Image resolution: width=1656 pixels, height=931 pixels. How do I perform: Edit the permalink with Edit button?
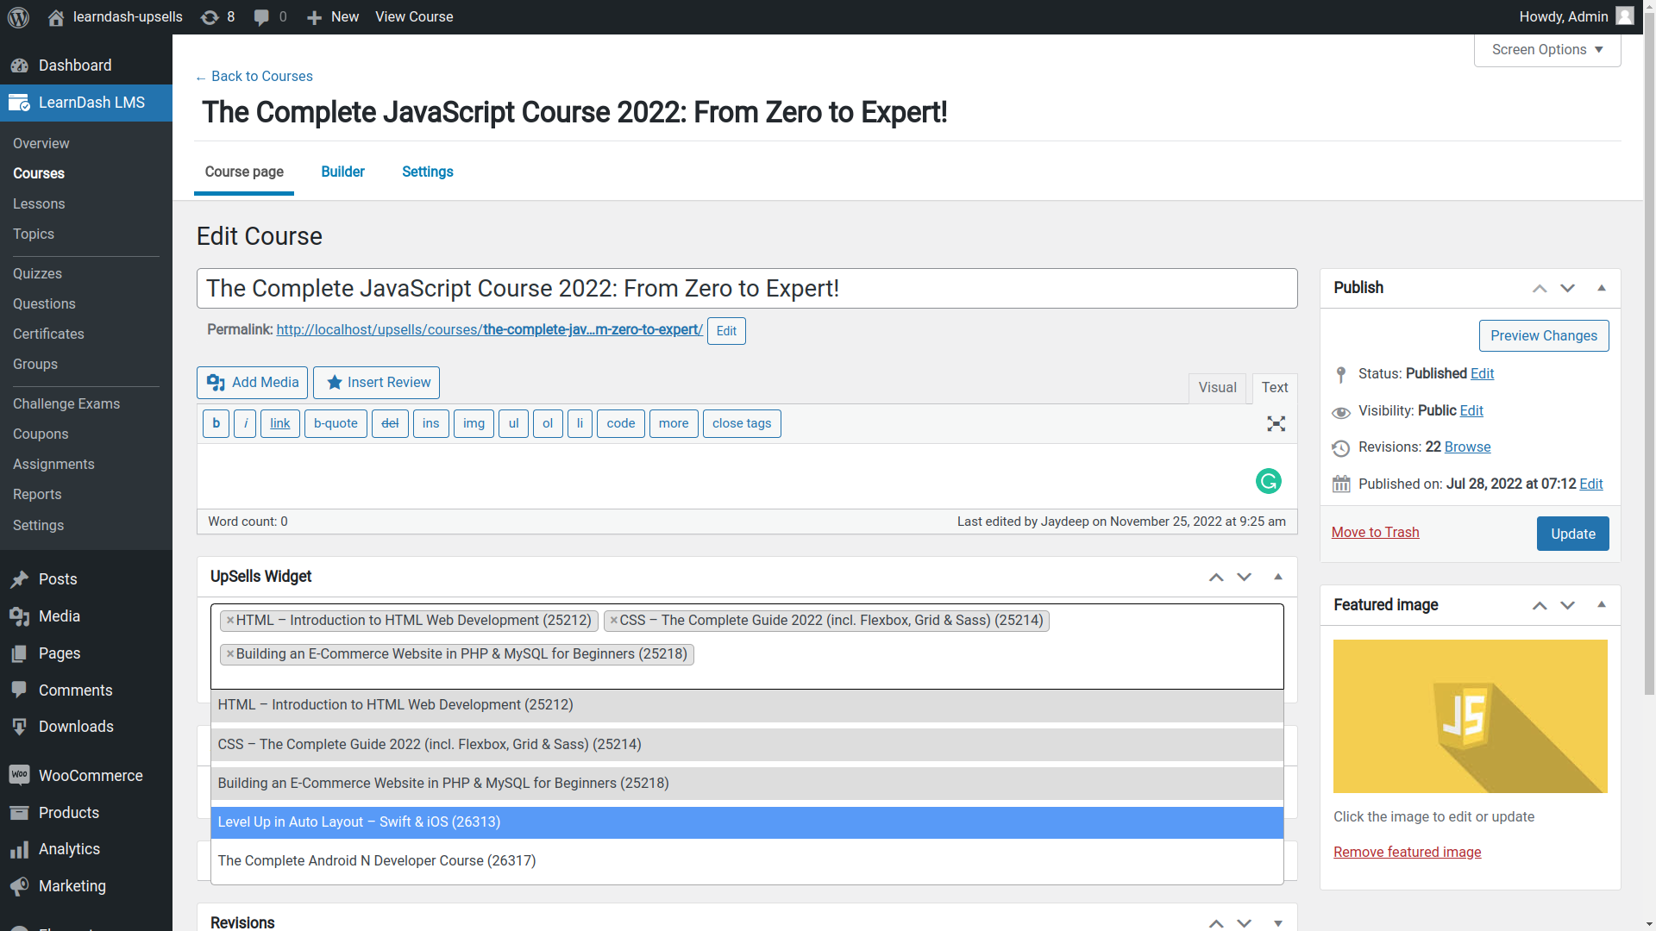[726, 331]
